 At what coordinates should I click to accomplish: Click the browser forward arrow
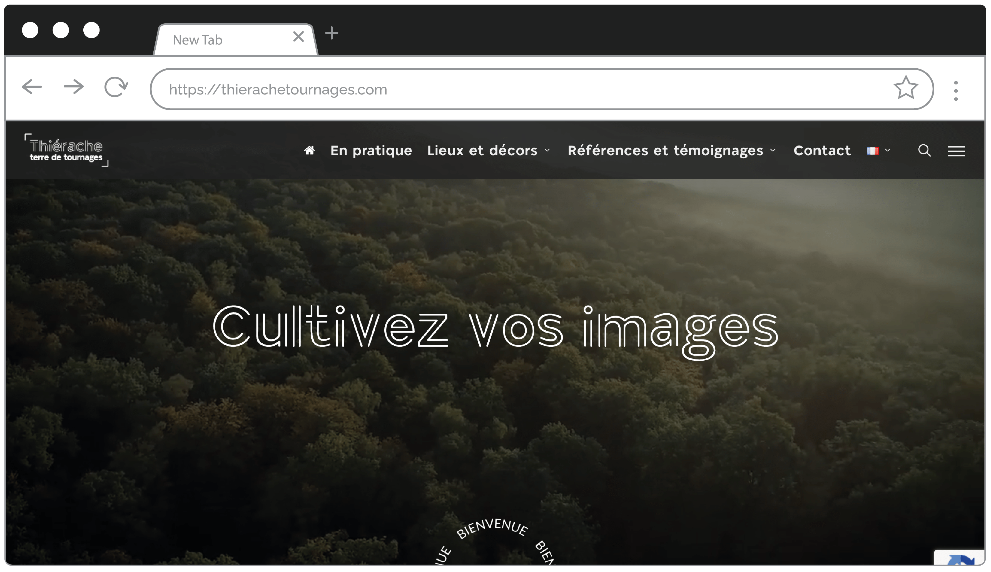click(73, 87)
